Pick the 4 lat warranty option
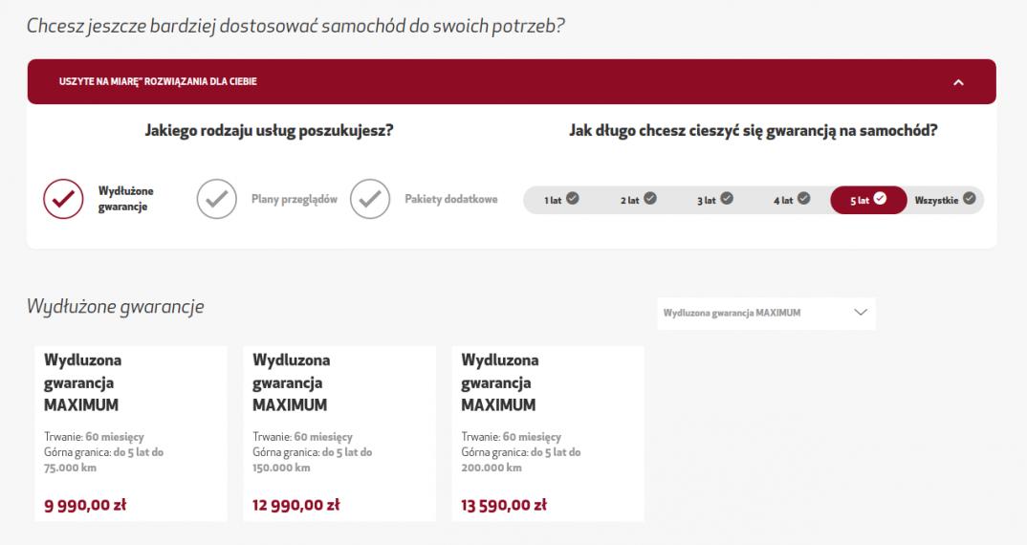 pos(791,199)
